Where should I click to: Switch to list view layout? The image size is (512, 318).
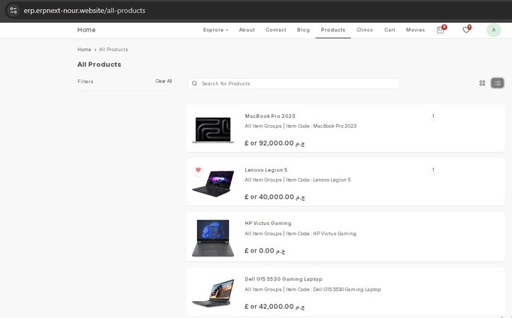(497, 83)
